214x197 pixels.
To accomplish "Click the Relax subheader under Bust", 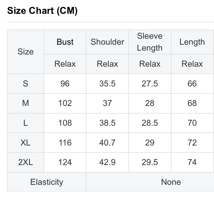I will pyautogui.click(x=65, y=64).
